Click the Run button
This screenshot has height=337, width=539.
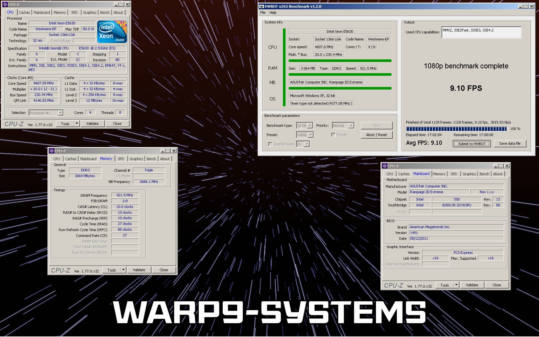click(x=376, y=125)
